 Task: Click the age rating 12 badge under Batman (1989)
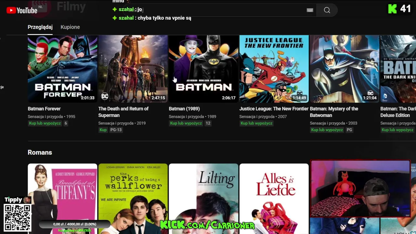(208, 123)
